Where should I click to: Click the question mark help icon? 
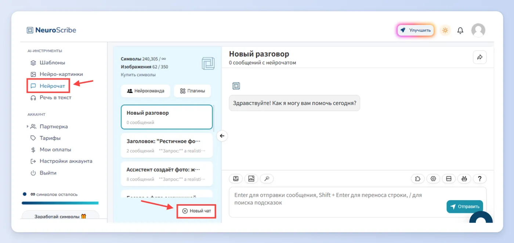[x=479, y=178]
